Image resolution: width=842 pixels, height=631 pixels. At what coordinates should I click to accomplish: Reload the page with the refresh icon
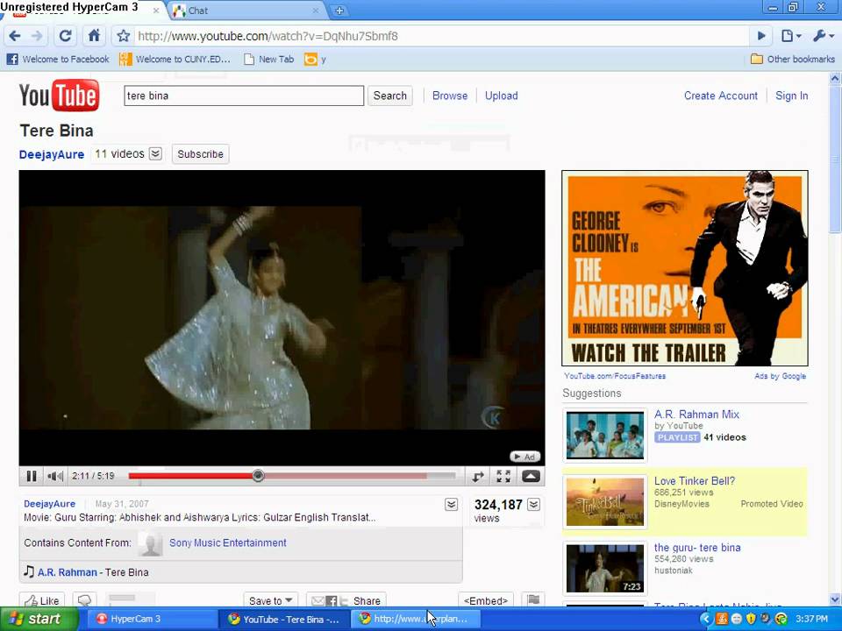65,36
